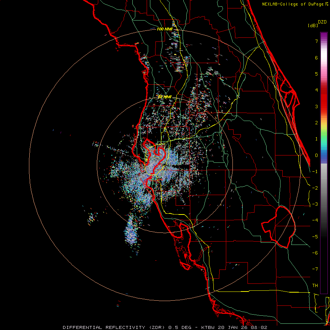Click the [dB] units label
Image resolution: width=330 pixels, height=330 pixels.
point(313,26)
